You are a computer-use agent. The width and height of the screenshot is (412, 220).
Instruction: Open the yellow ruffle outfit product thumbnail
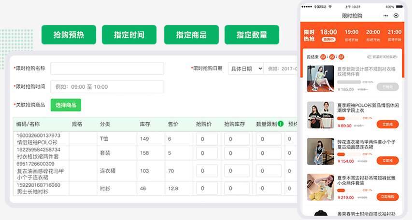point(321,187)
